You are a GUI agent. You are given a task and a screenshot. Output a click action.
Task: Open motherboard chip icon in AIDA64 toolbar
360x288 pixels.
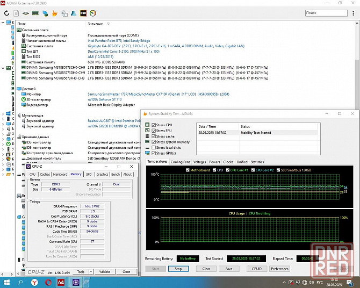pos(25,13)
